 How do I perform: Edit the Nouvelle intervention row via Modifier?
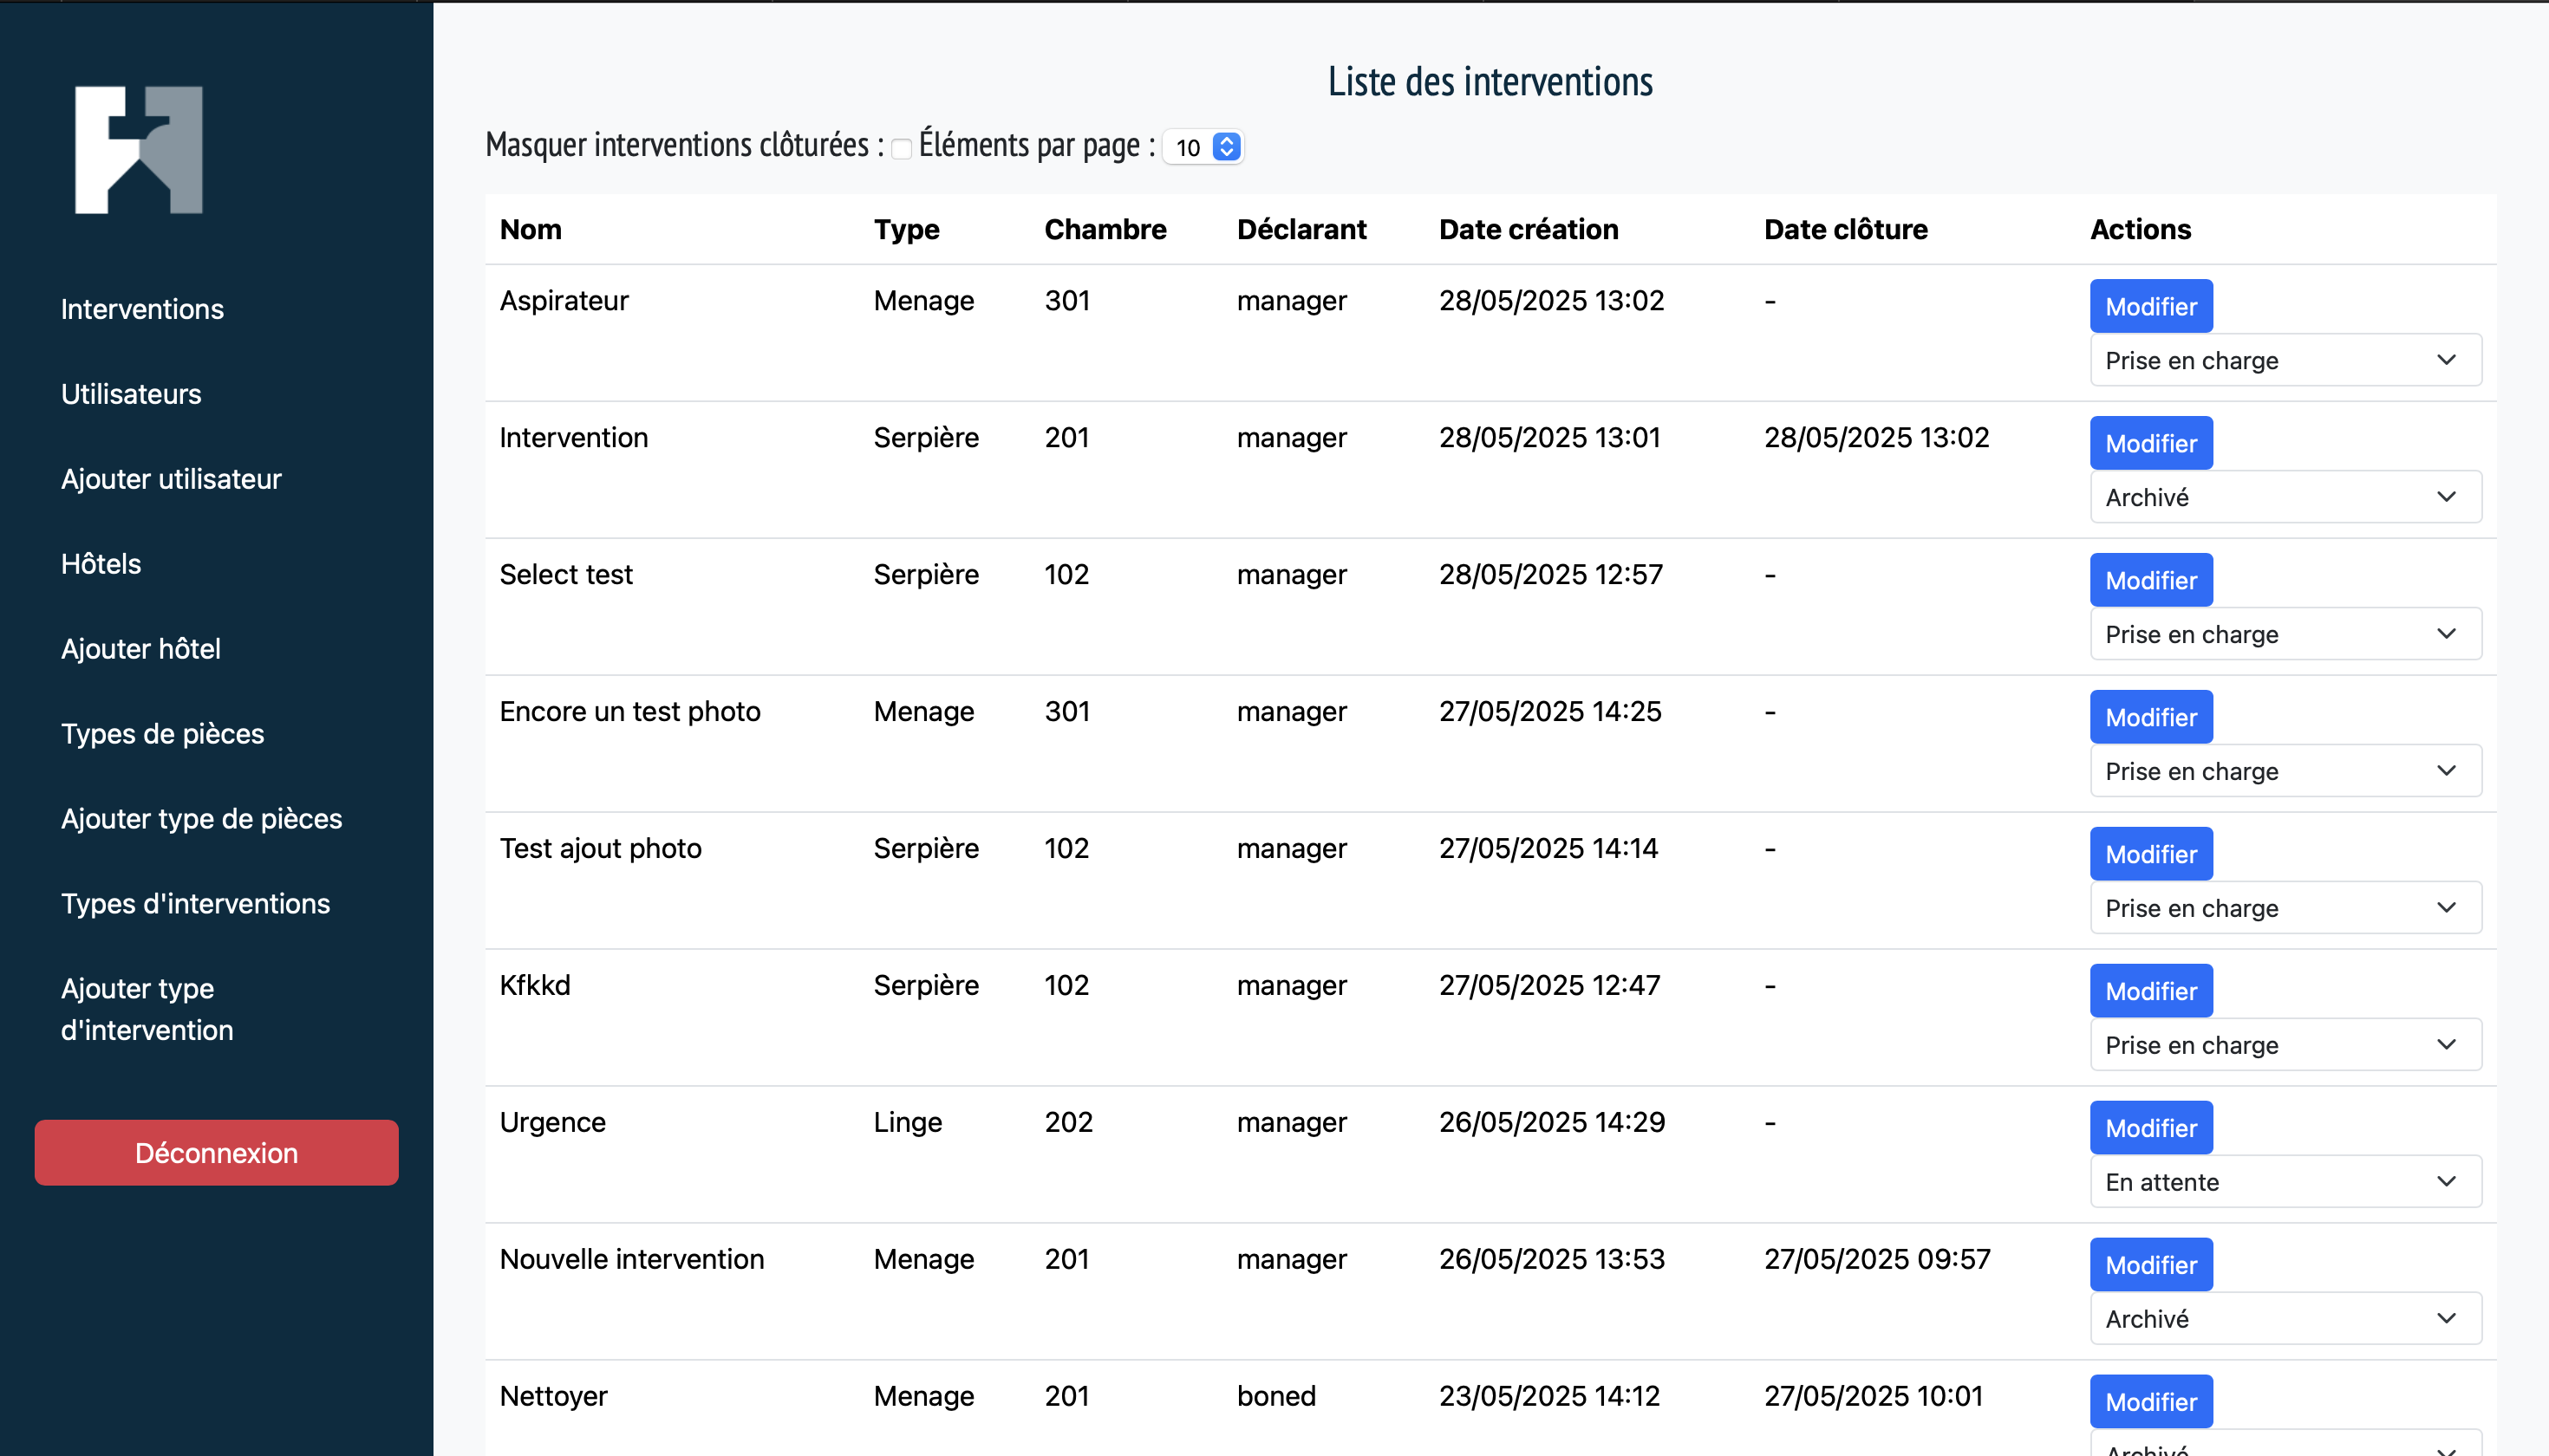pyautogui.click(x=2150, y=1265)
